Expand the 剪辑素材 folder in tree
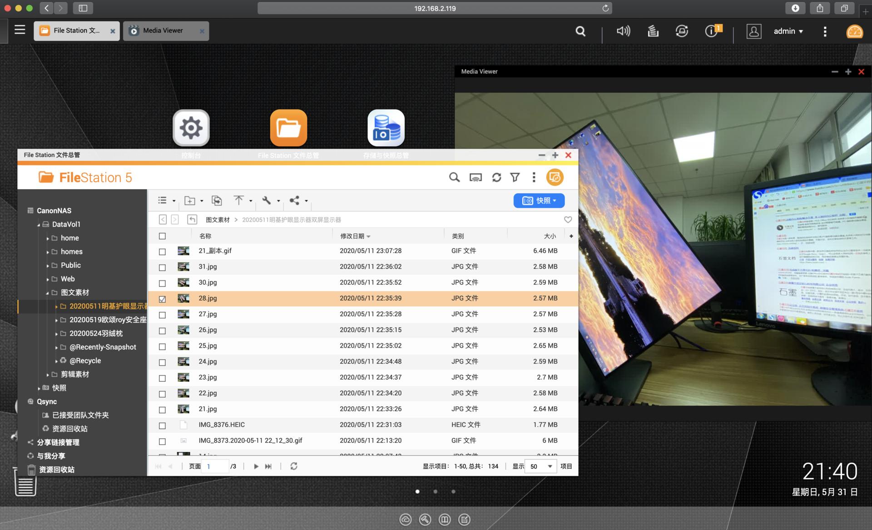This screenshot has height=530, width=872. point(48,375)
